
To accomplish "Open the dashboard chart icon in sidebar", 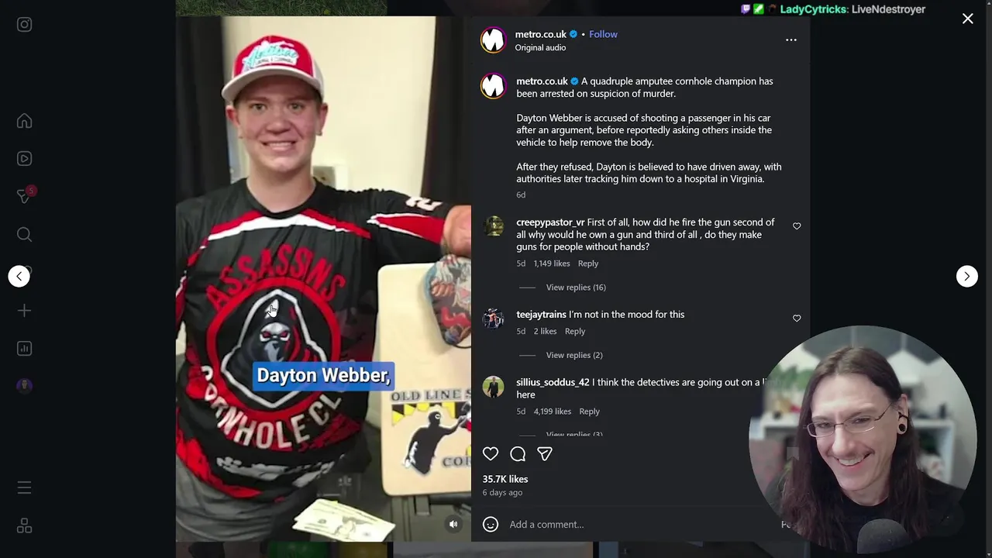I will click(x=24, y=349).
